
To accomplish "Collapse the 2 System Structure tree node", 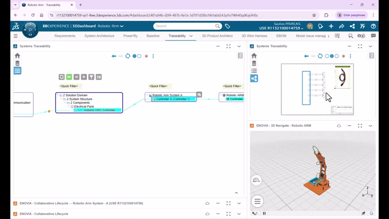I will pos(61,99).
